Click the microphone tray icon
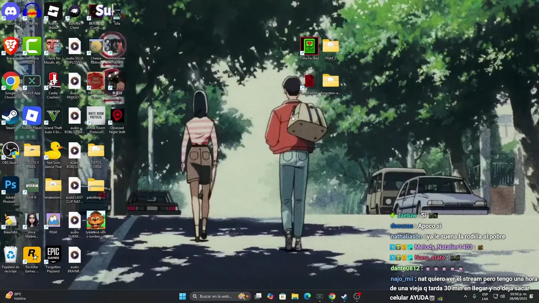Viewport: 539px width, 303px height. click(475, 296)
